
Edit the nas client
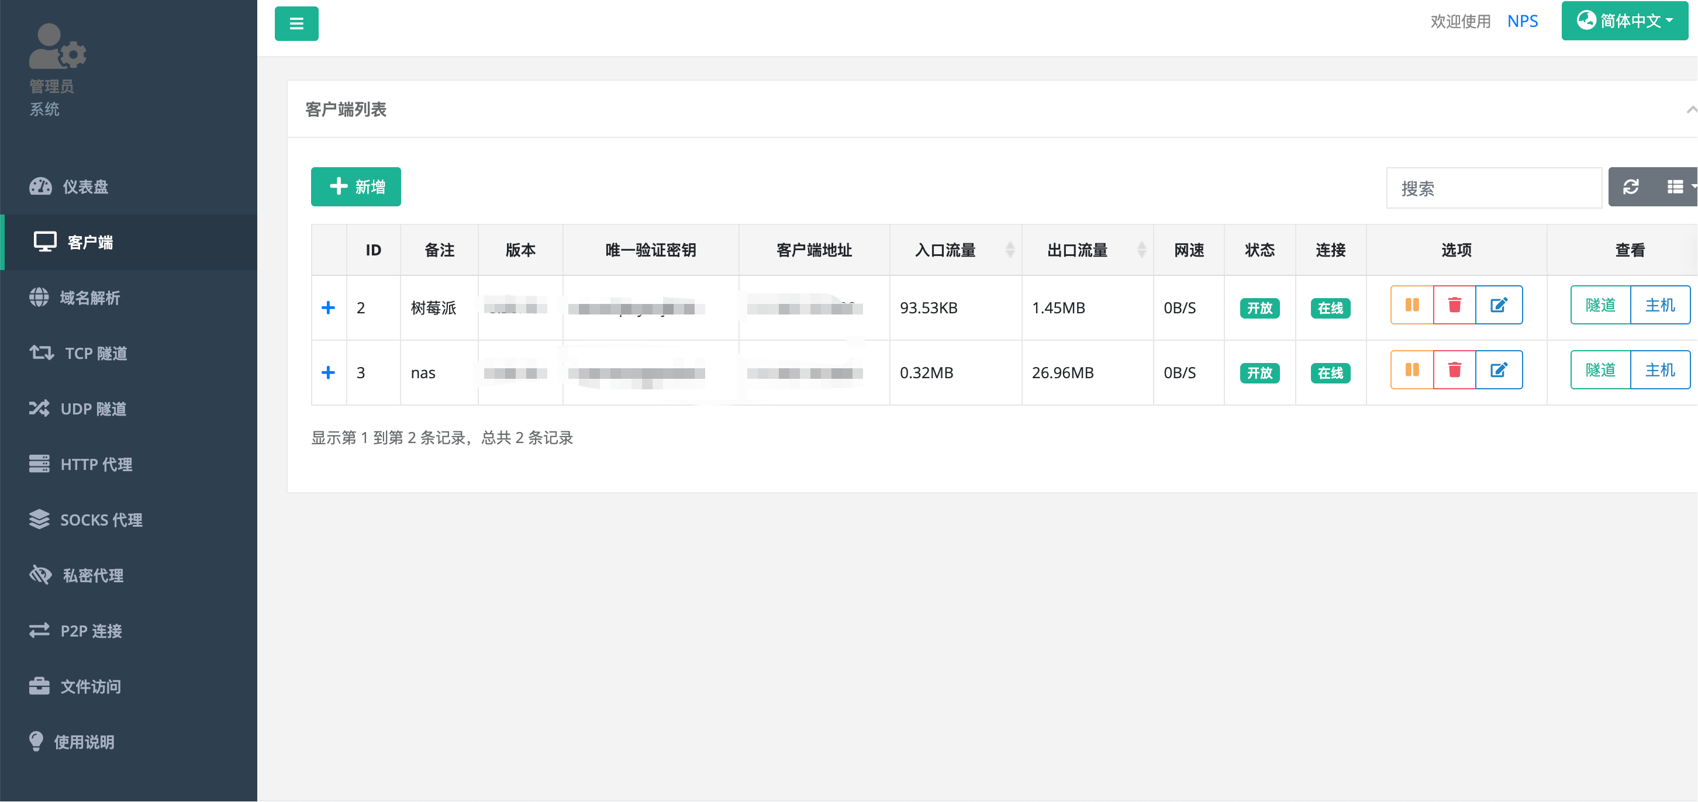[x=1498, y=369]
